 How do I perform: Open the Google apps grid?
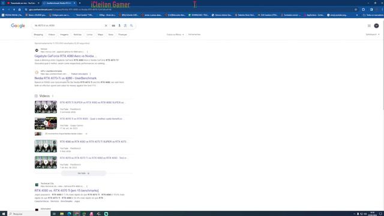tap(369, 26)
